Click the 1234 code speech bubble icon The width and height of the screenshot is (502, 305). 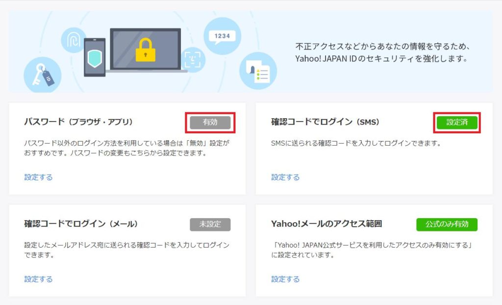tap(222, 36)
